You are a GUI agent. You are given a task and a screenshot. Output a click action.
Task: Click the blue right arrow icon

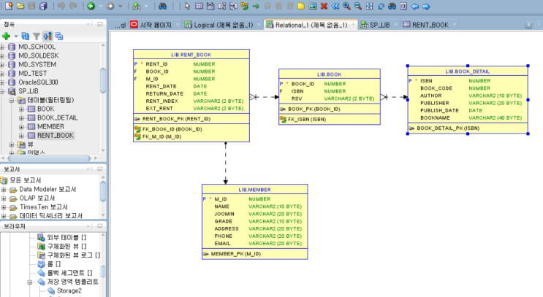(x=426, y=7)
